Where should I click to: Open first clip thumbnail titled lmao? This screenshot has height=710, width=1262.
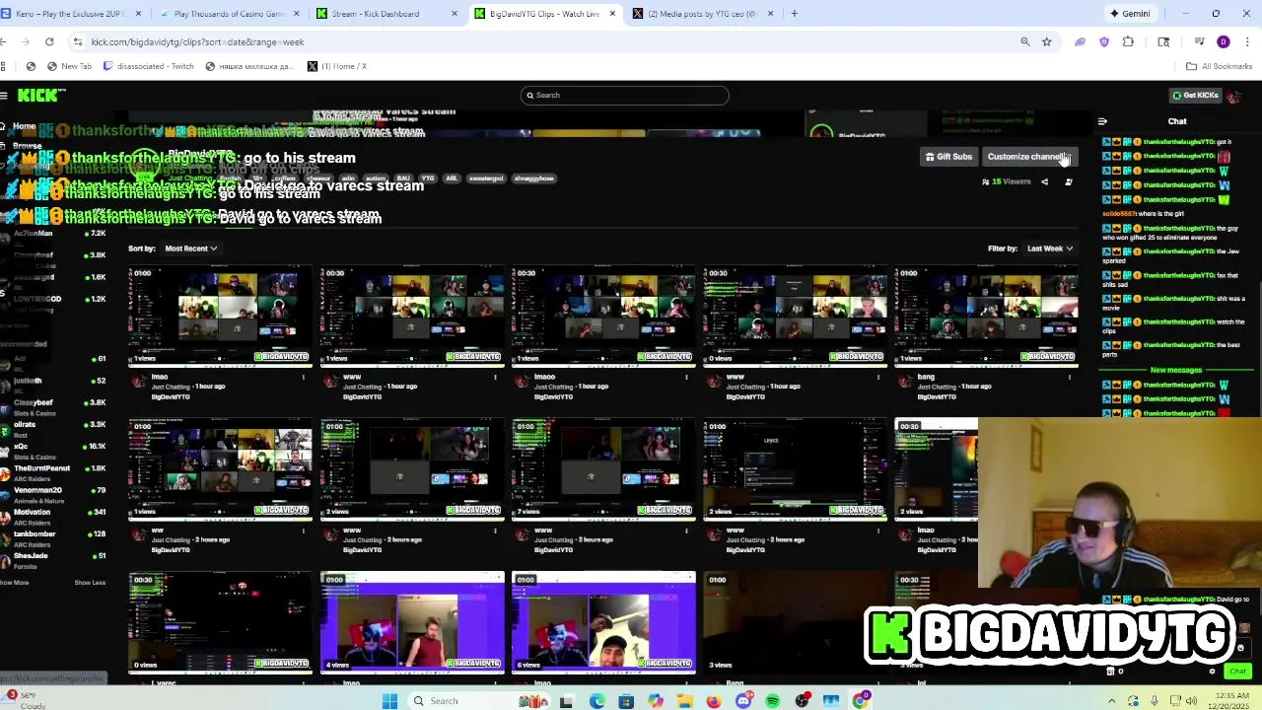(x=219, y=316)
